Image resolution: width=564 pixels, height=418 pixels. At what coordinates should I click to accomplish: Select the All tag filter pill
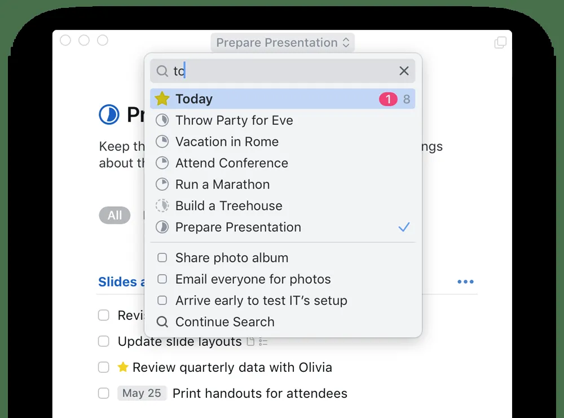(114, 216)
